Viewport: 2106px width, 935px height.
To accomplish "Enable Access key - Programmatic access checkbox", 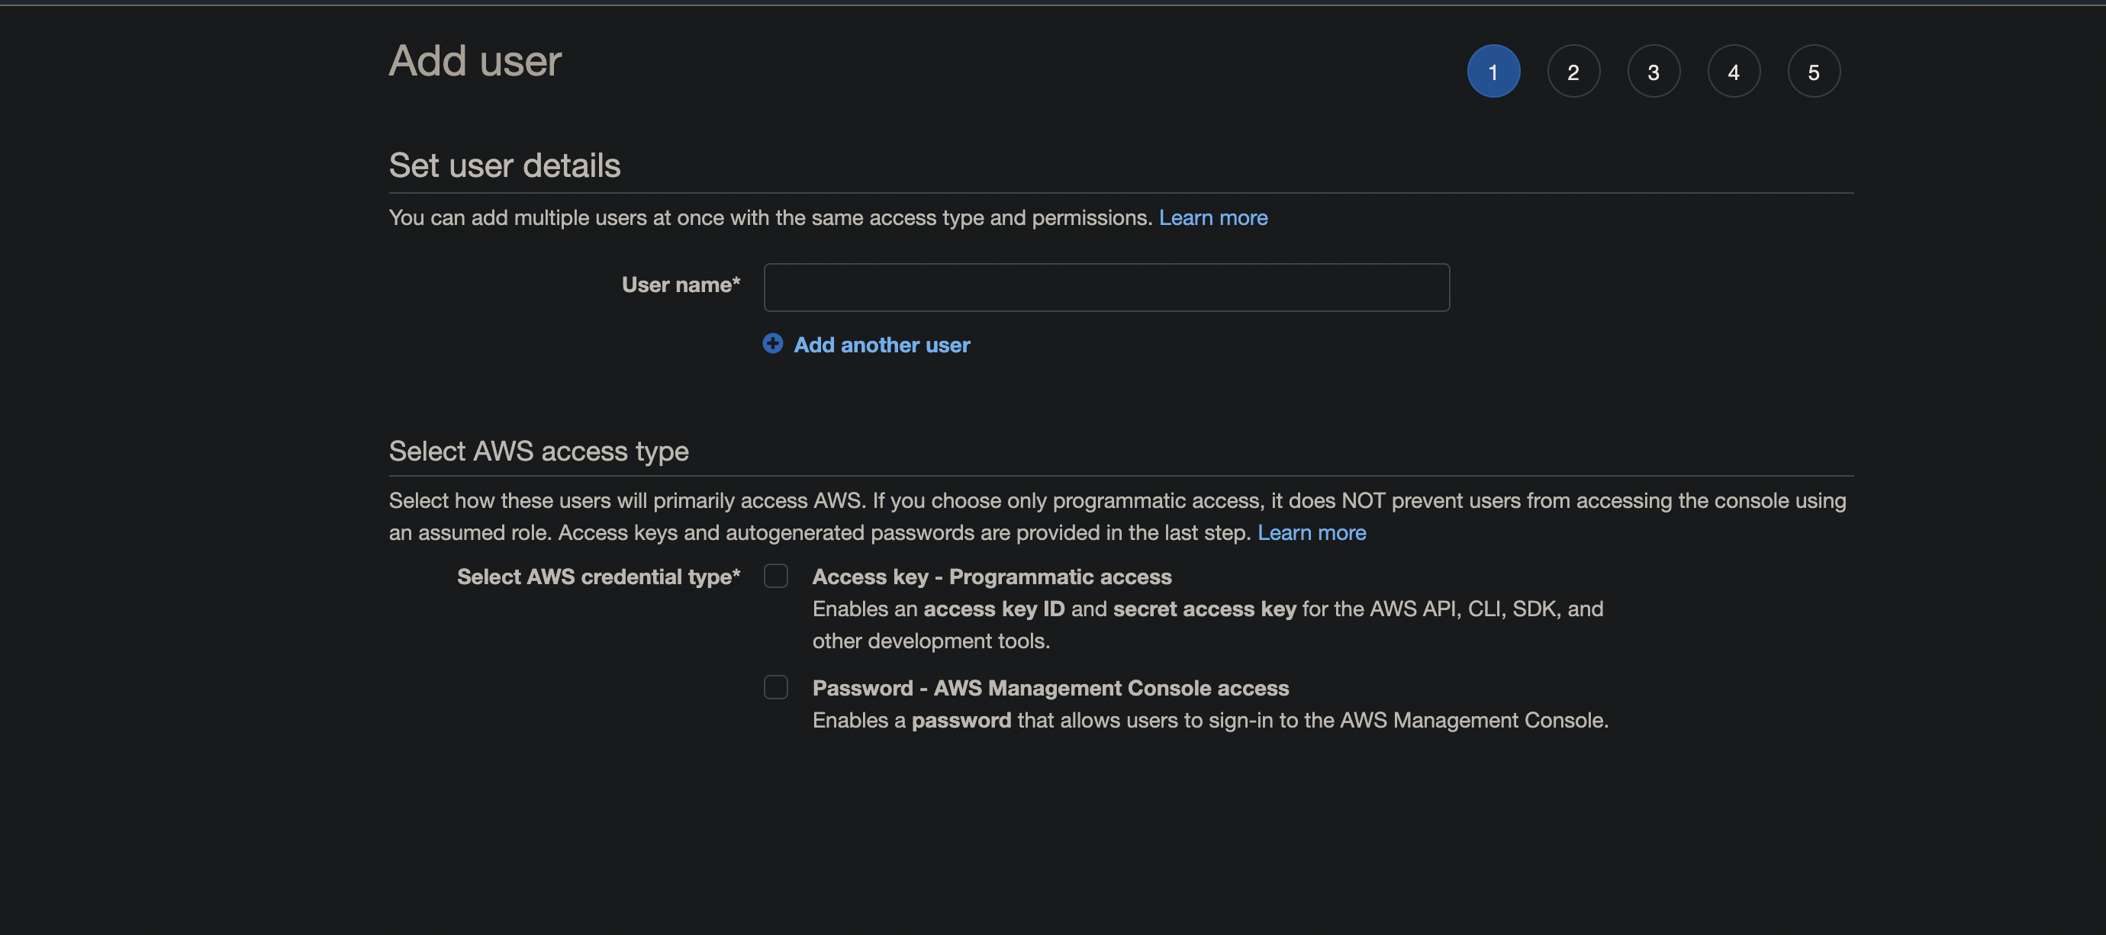I will click(x=775, y=577).
